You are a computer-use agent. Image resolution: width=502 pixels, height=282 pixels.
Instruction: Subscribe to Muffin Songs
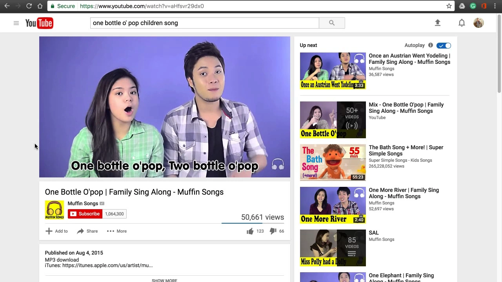click(85, 214)
